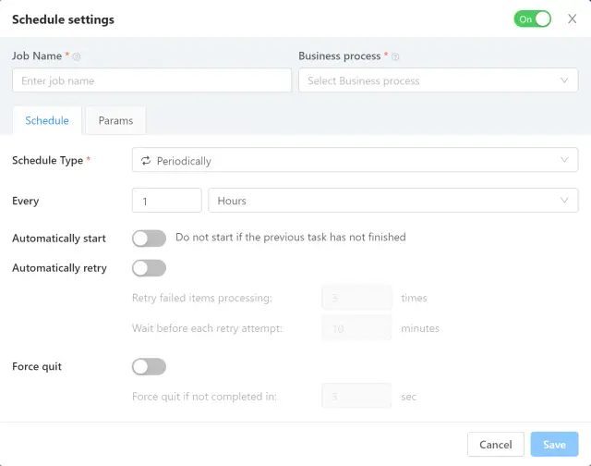
Task: Turn off the schedule On switch
Action: pos(532,19)
